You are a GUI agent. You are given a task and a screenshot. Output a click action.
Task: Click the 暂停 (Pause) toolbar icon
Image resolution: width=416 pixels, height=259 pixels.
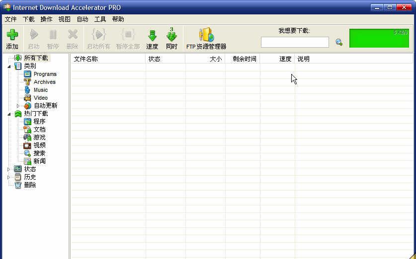pos(53,35)
